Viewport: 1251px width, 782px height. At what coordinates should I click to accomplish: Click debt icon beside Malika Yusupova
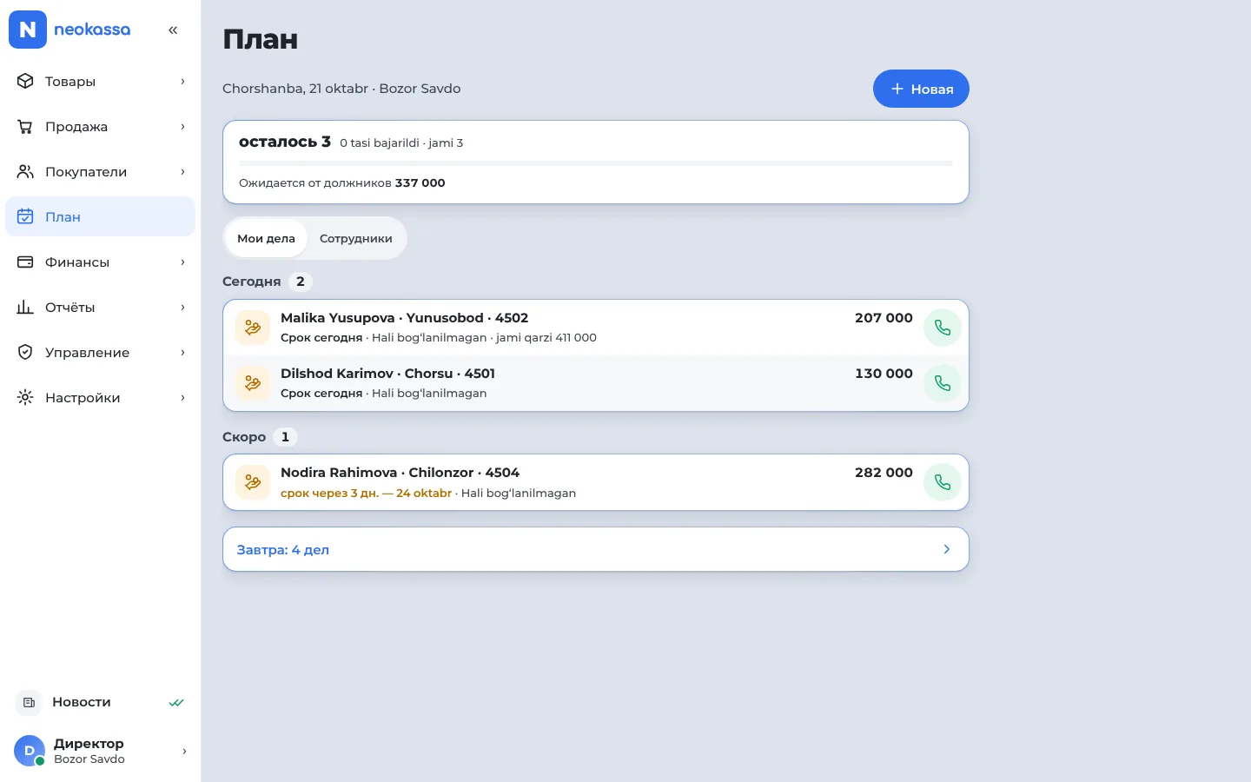pyautogui.click(x=253, y=328)
